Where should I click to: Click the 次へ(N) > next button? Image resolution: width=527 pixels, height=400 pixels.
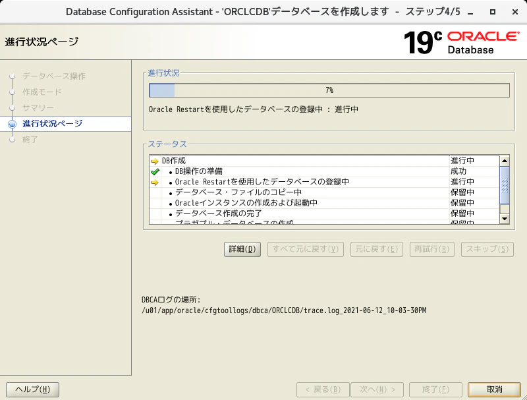pyautogui.click(x=377, y=389)
